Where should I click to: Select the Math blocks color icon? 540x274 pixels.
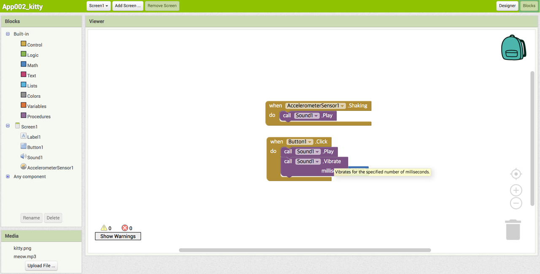click(x=24, y=64)
